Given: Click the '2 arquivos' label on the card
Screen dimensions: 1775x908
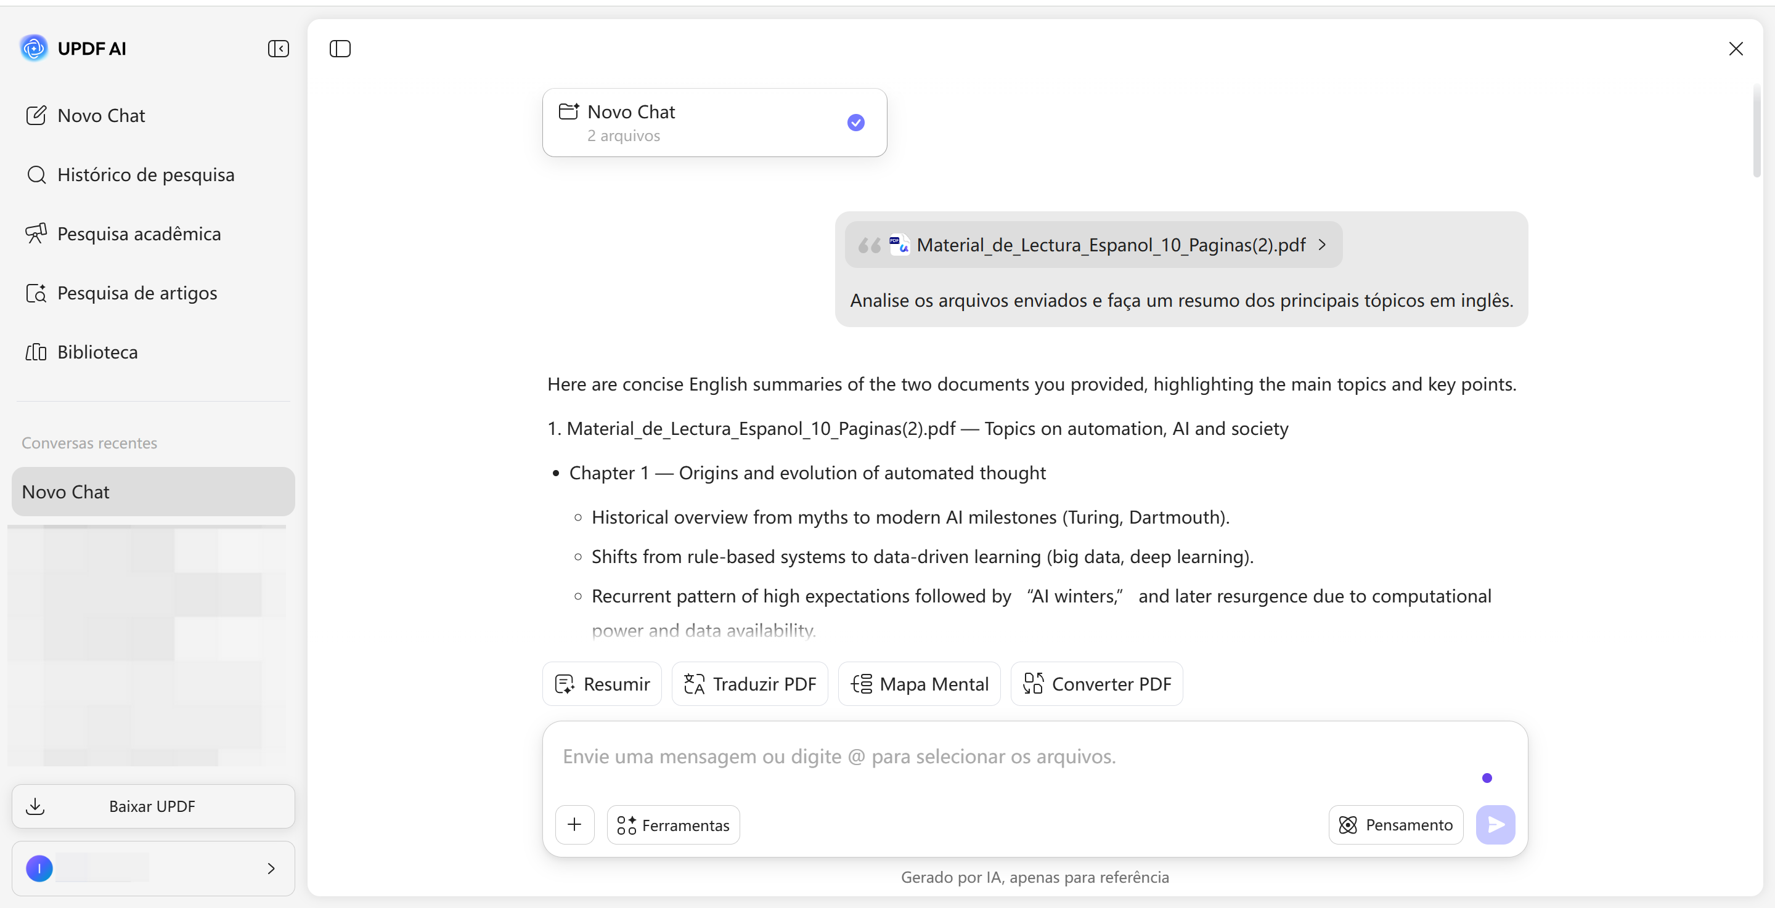Looking at the screenshot, I should (x=624, y=136).
